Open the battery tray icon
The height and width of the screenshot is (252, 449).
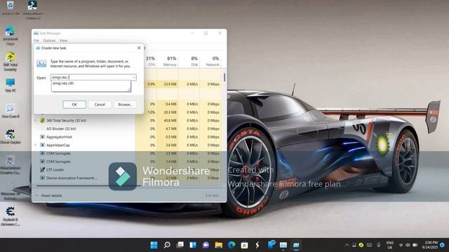415,245
